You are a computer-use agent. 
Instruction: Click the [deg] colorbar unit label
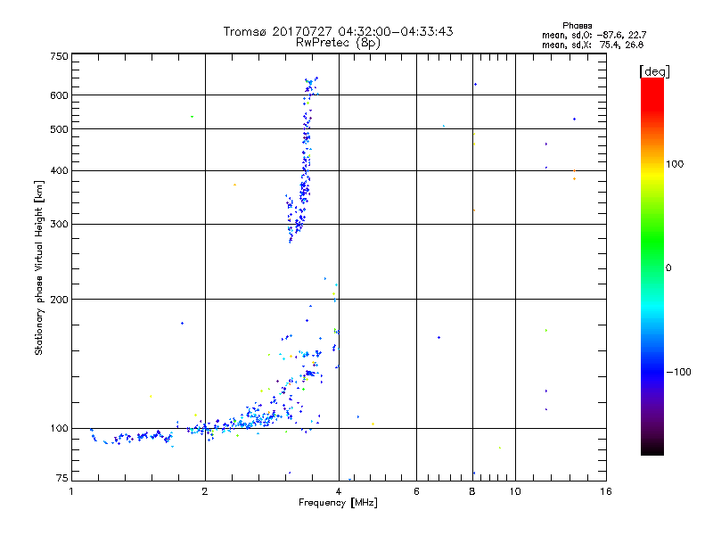(x=654, y=71)
